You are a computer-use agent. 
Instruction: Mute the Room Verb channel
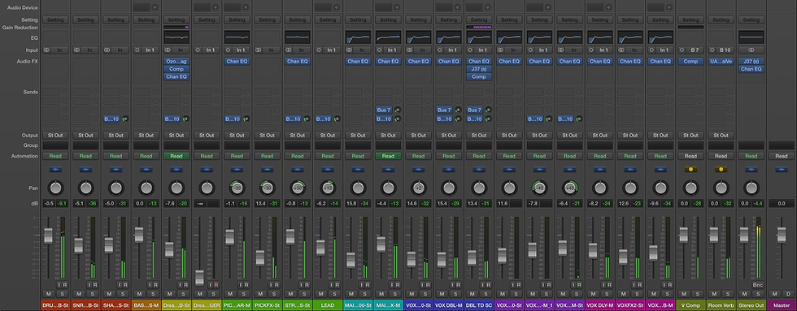coord(714,294)
